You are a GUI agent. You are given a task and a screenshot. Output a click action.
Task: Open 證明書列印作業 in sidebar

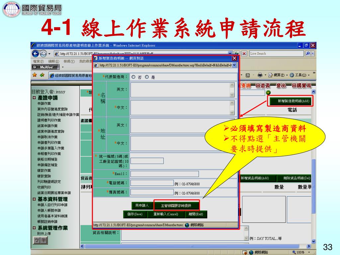pyautogui.click(x=49, y=120)
